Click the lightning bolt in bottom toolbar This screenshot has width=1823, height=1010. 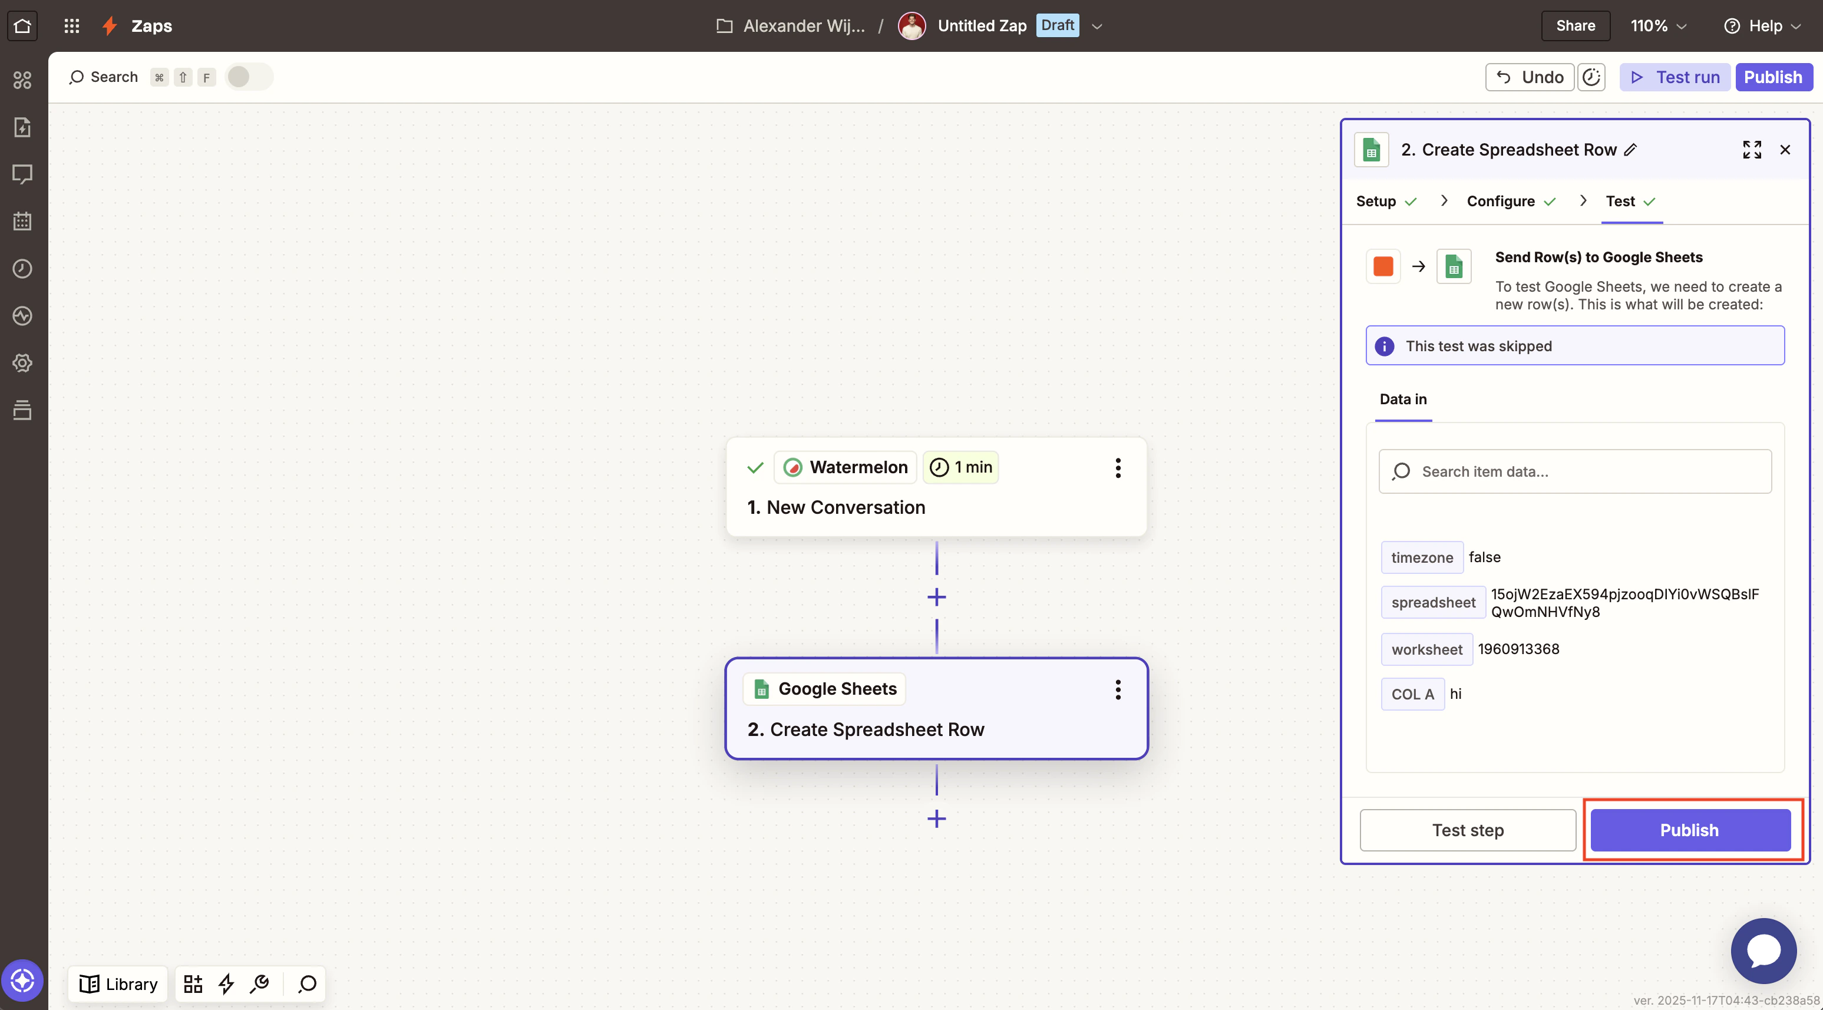226,984
